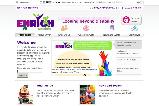Click the info@enrych.org.uk email link

(105, 8)
